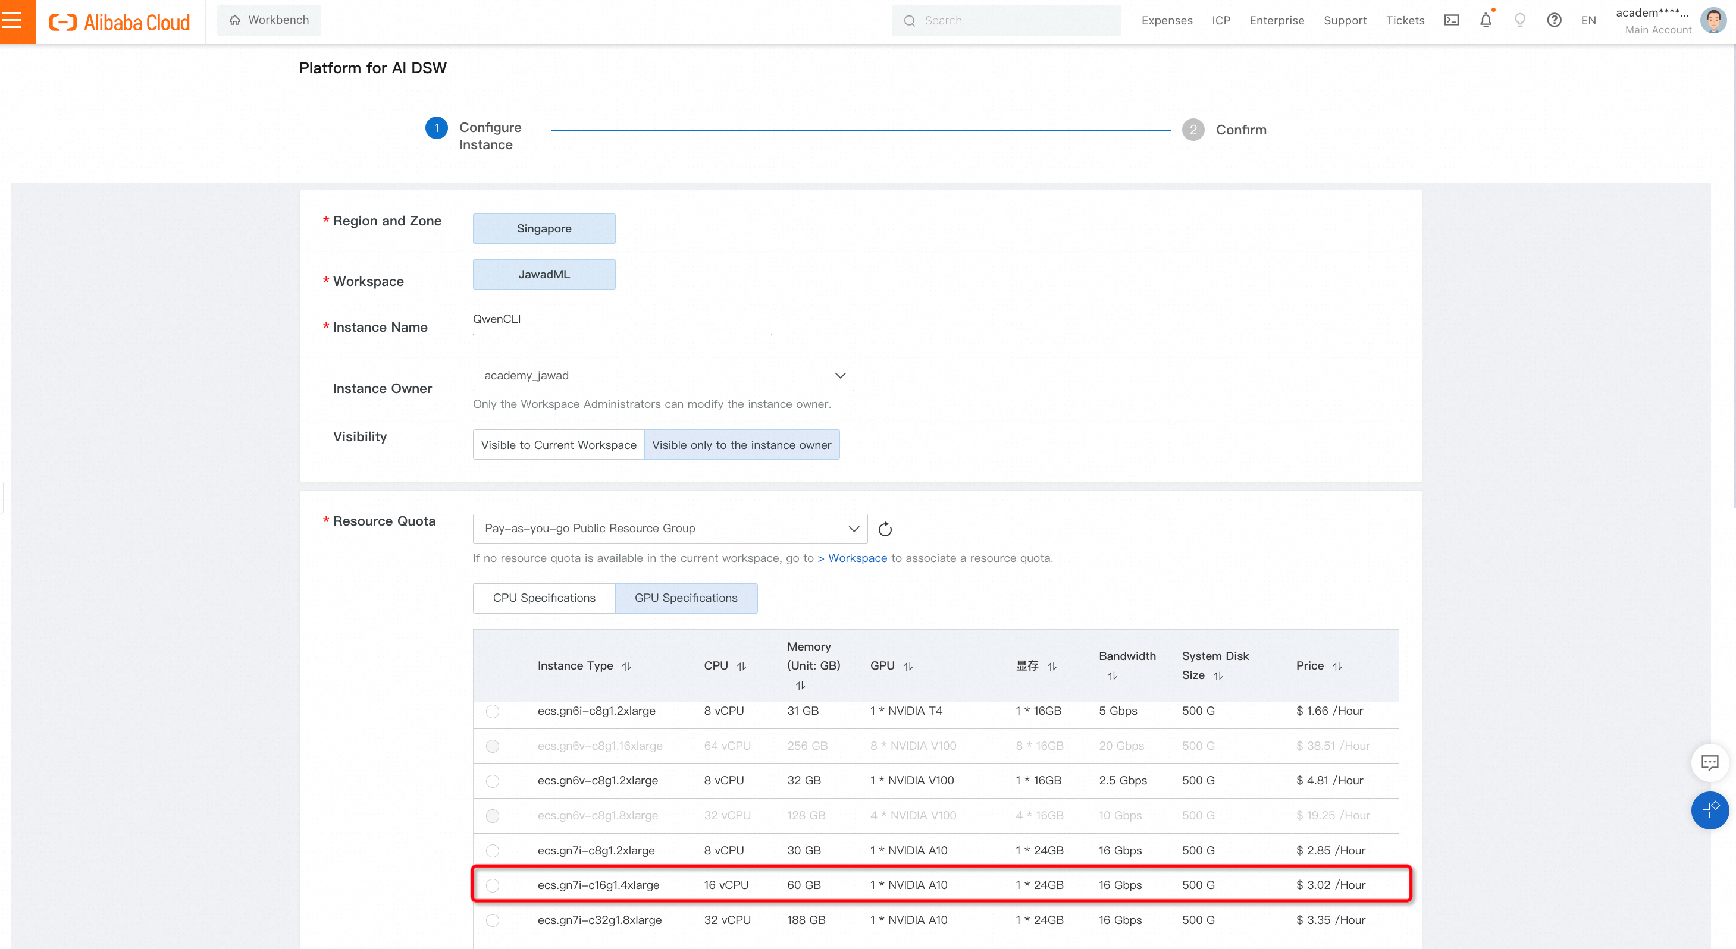Viewport: 1736px width, 949px height.
Task: Click disabled ecs.gn6v-c8g1.16xlarge radio
Action: (493, 746)
